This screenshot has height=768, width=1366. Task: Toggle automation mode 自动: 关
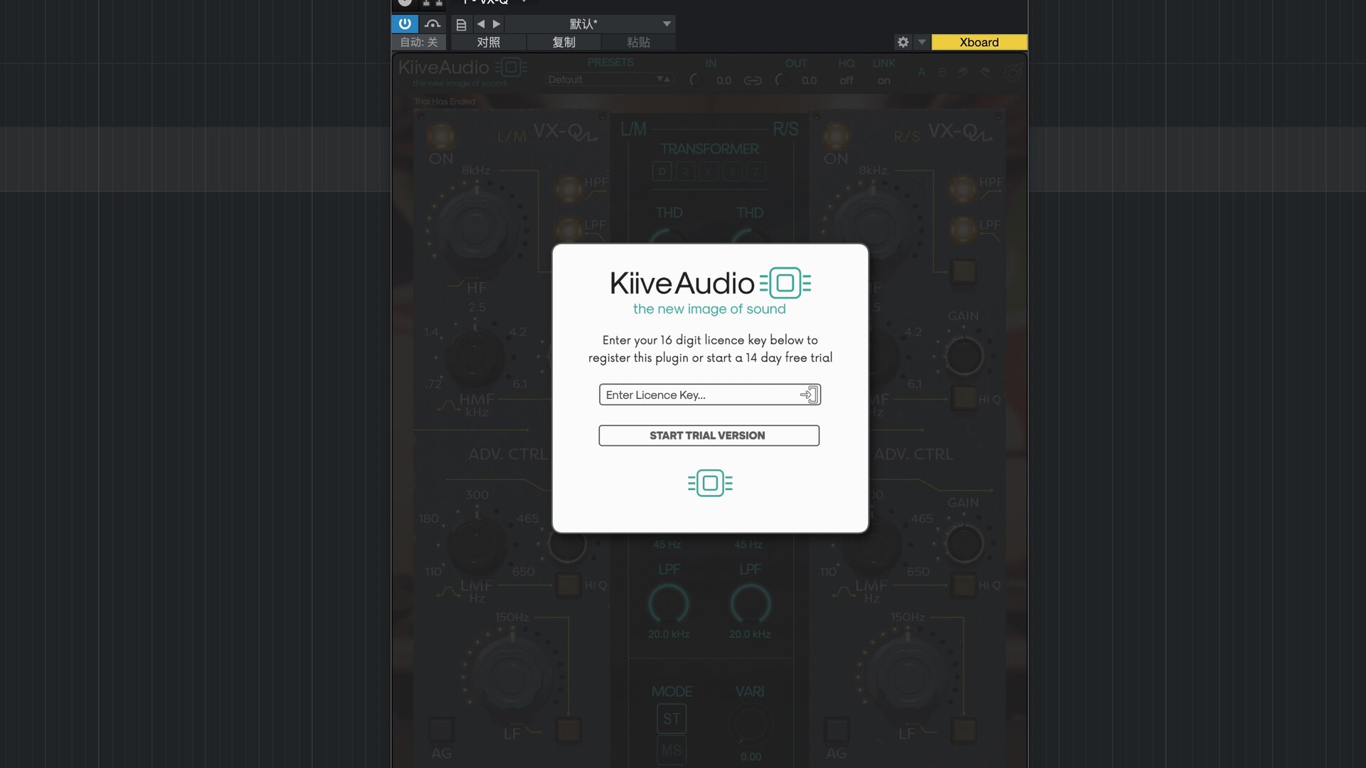pyautogui.click(x=419, y=43)
